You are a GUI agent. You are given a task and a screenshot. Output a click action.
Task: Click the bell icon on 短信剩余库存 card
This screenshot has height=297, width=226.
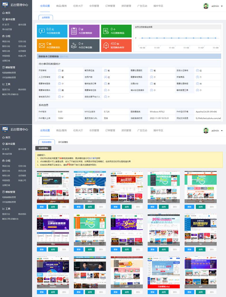[x=106, y=45]
